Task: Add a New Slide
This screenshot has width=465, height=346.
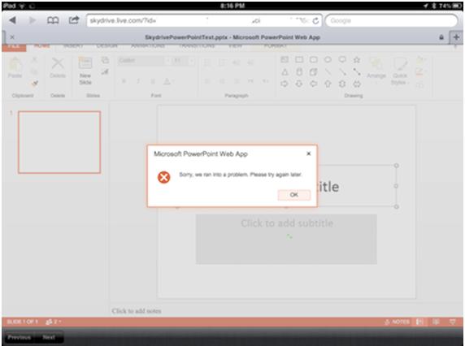Action: point(85,71)
